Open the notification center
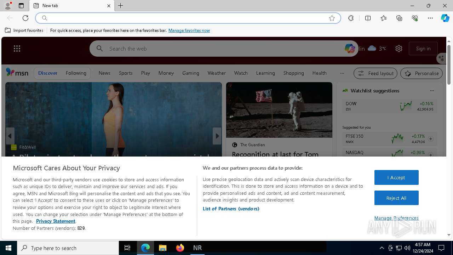 coord(441,248)
